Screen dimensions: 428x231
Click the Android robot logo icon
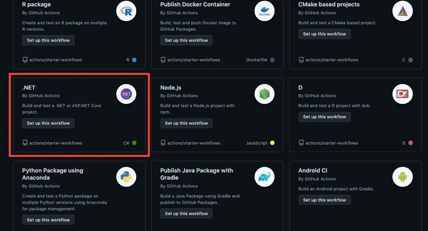point(402,177)
